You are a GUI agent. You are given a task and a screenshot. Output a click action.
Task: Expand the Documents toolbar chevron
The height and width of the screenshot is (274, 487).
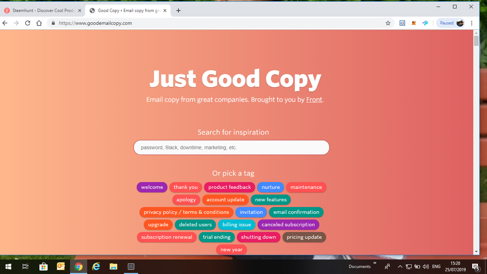tap(375, 263)
